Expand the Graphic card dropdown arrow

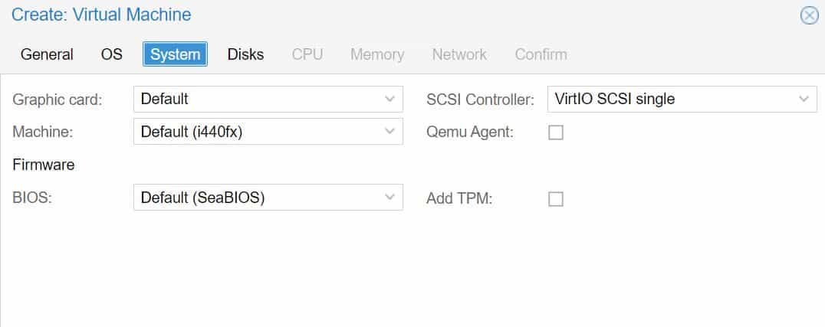(389, 99)
